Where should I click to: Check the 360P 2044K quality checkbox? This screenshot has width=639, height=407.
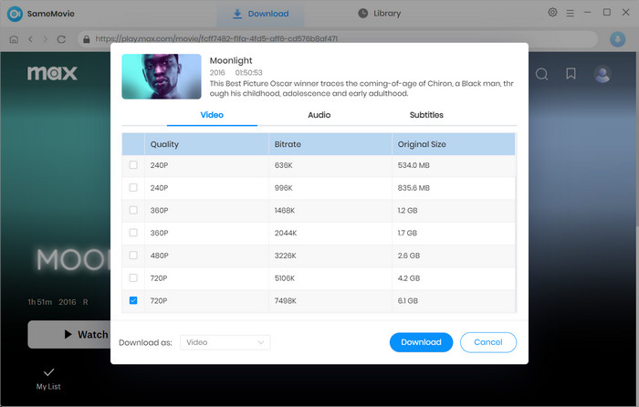(x=133, y=233)
